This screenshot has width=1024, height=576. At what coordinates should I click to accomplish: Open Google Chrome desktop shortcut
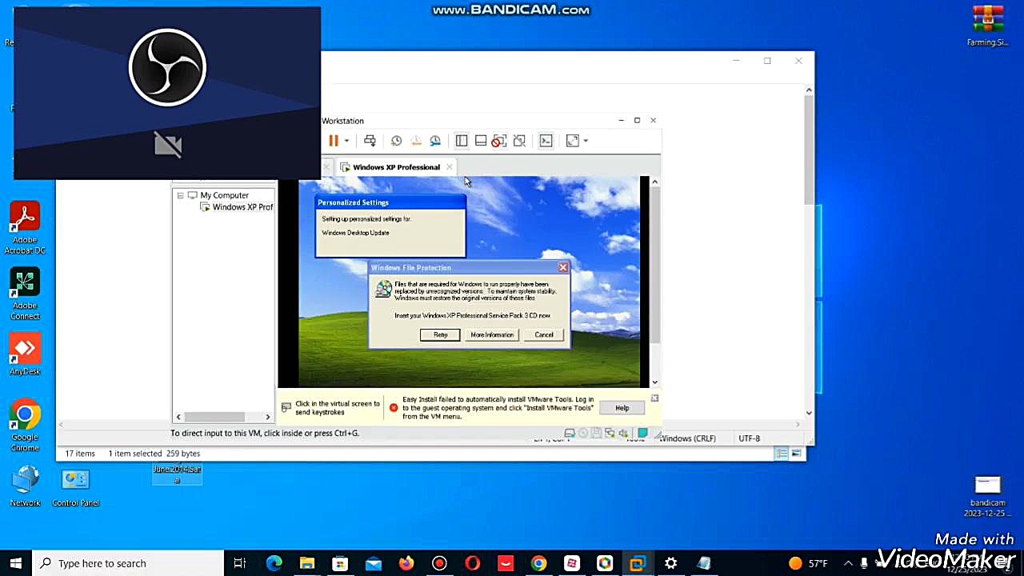(25, 426)
